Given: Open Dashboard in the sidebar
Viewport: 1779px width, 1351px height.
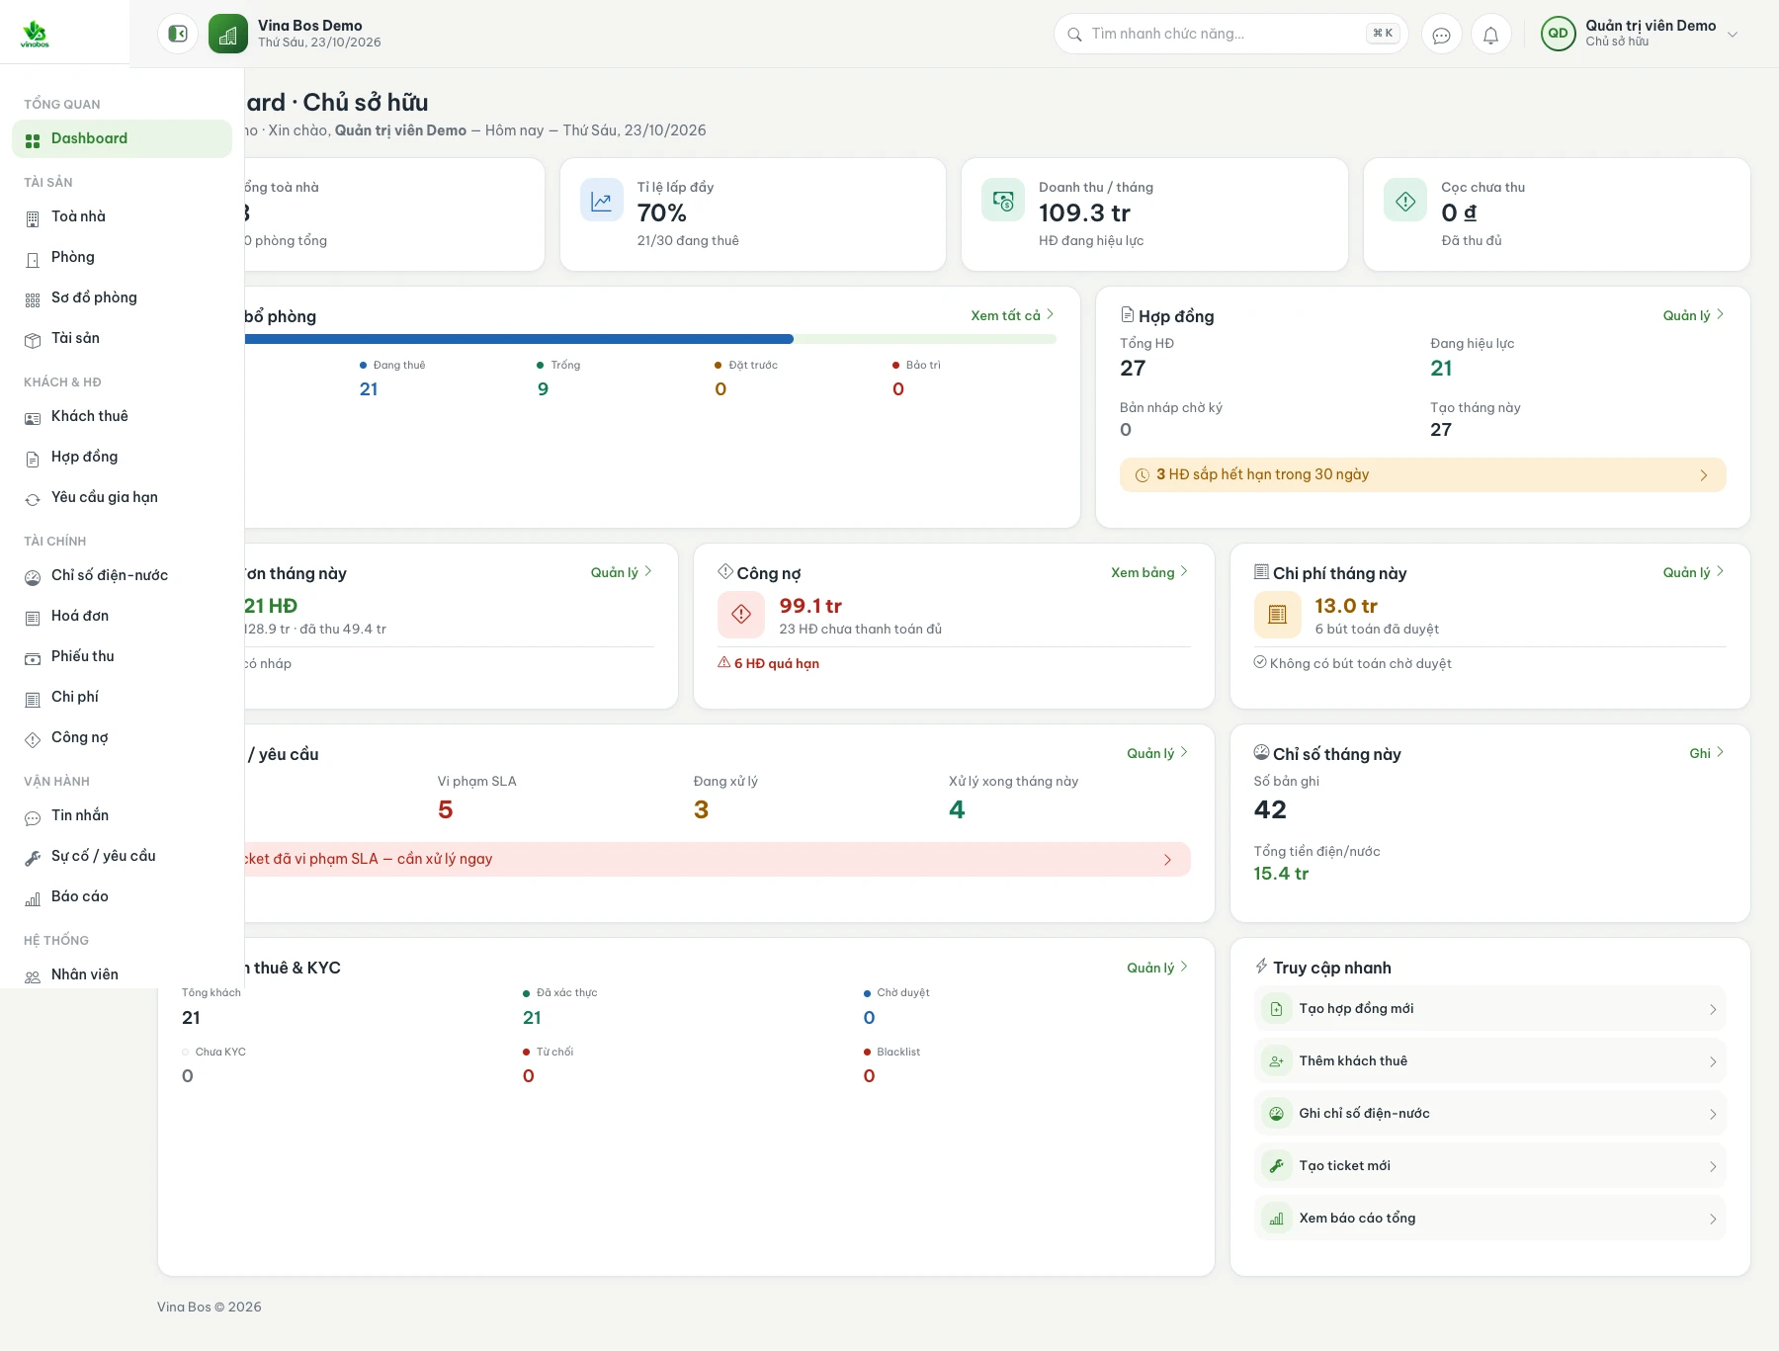Looking at the screenshot, I should [122, 138].
